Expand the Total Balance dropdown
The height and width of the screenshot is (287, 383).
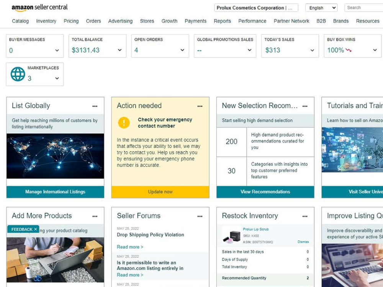(119, 50)
